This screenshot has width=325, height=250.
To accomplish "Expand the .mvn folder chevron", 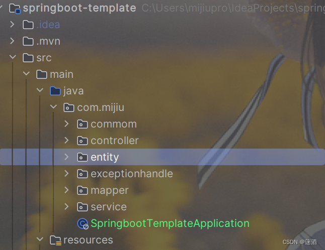I will tap(12, 41).
